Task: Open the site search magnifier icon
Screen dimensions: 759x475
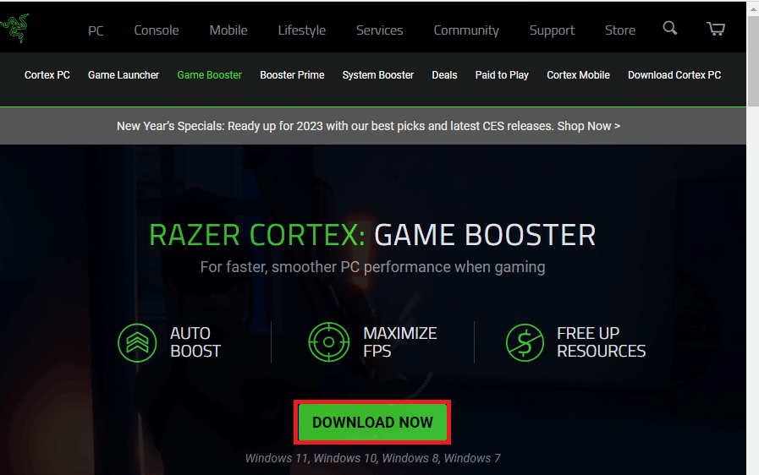Action: pyautogui.click(x=670, y=28)
